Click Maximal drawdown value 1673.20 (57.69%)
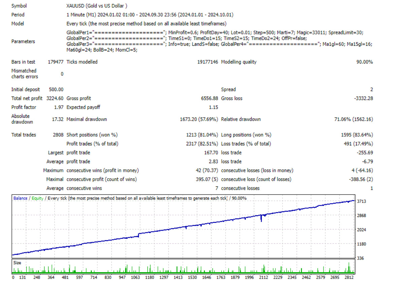This screenshot has height=283, width=398. (199, 119)
